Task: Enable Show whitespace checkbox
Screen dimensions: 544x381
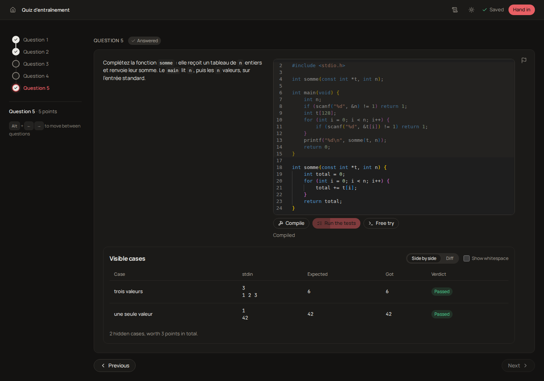Action: pos(467,258)
